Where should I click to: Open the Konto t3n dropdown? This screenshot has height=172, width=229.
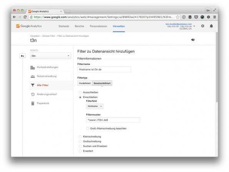click(50, 56)
